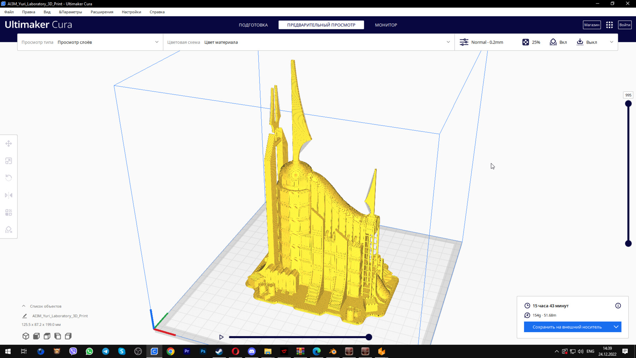Click the Войти button

click(624, 25)
